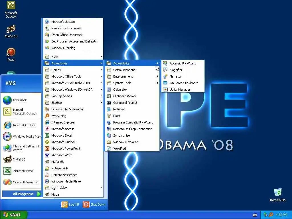Click the WordPad icon
Image resolution: width=292 pixels, height=219 pixels.
[109, 149]
